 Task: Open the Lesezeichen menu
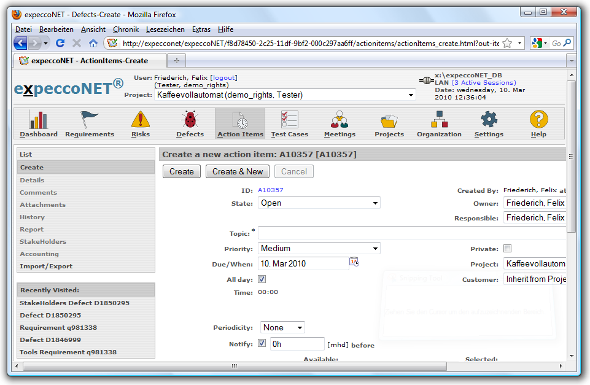[x=165, y=29]
